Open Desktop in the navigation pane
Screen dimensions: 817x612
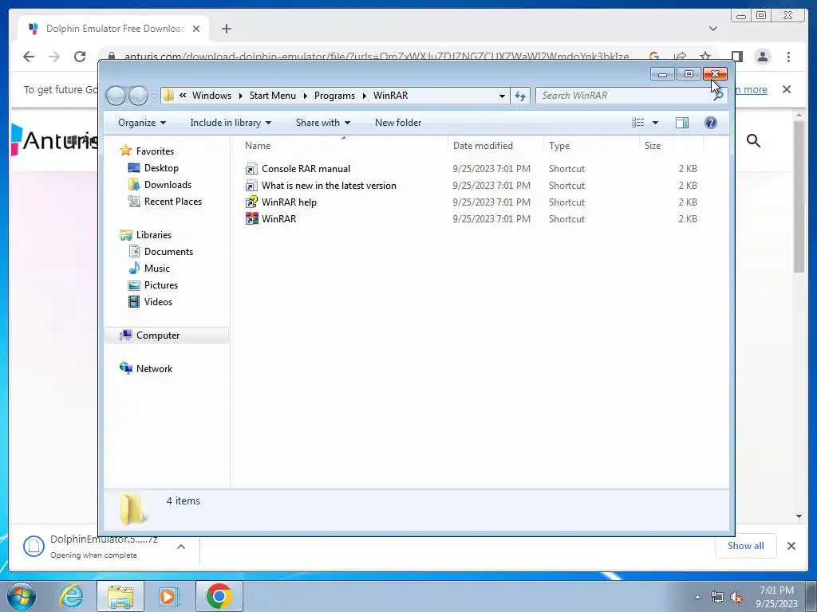click(161, 168)
